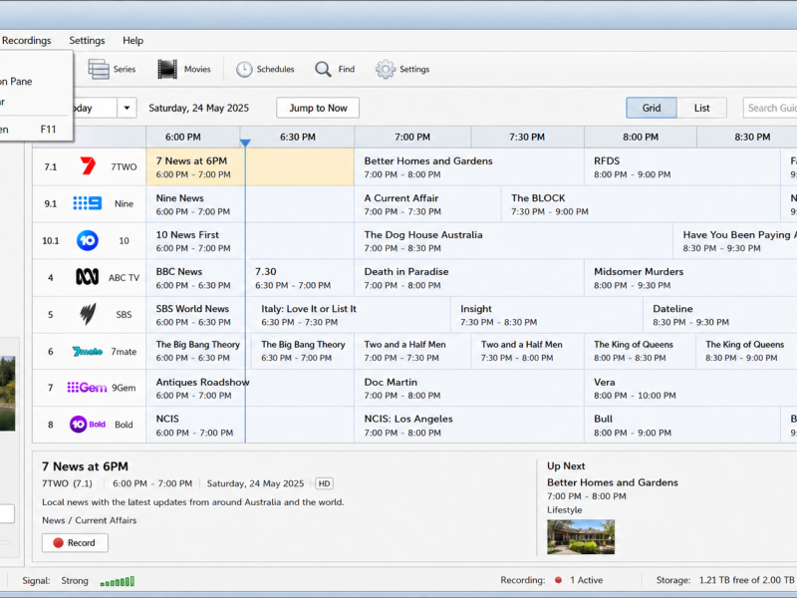Select Antiques Roadshow program
Image resolution: width=797 pixels, height=598 pixels.
pos(250,388)
